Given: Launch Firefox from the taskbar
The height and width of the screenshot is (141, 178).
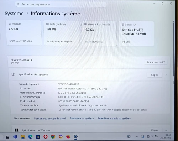Looking at the screenshot, I should [x=68, y=137].
